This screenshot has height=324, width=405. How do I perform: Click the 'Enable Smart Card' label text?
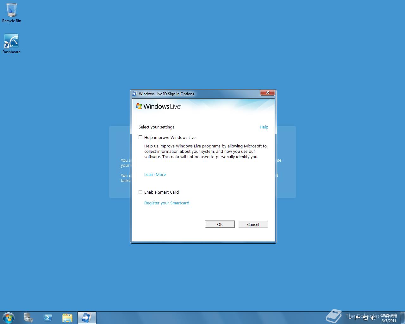161,192
